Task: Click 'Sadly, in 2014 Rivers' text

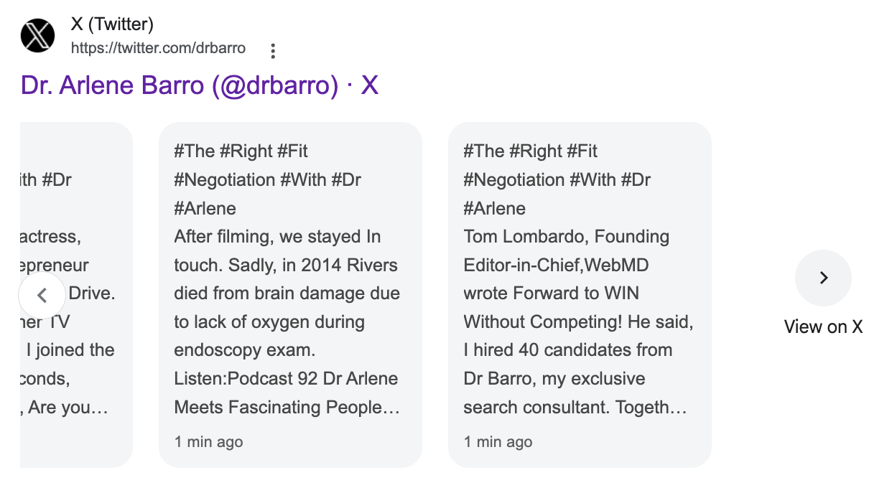Action: [x=313, y=265]
